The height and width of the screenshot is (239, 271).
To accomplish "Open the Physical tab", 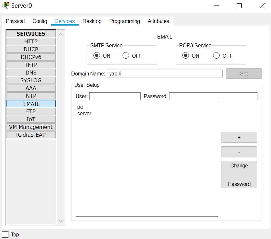I will (15, 21).
